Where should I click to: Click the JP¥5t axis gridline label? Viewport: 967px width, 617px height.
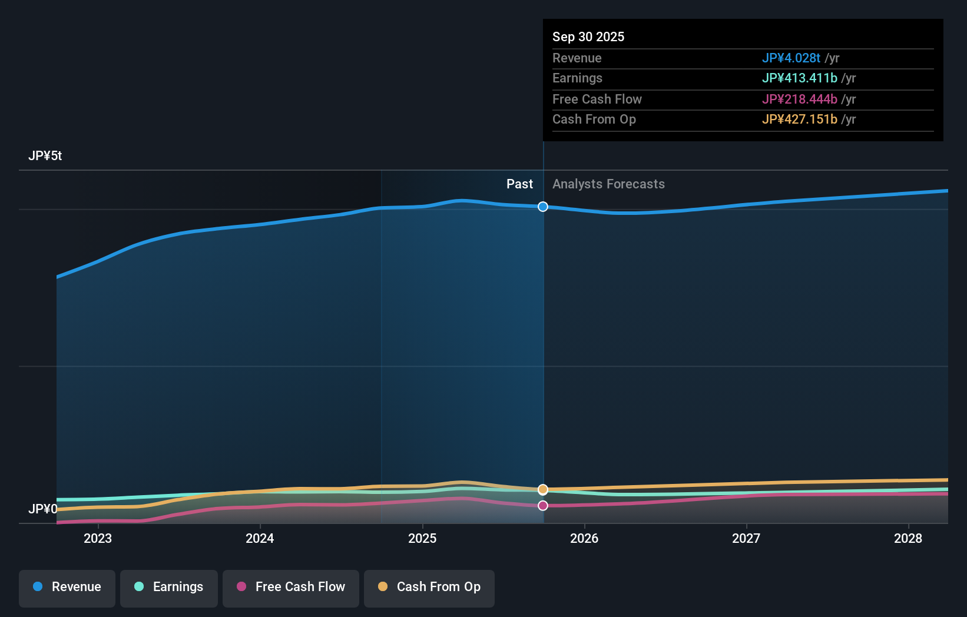tap(47, 156)
